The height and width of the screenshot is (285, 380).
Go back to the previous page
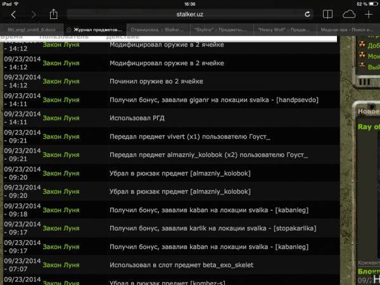point(13,14)
